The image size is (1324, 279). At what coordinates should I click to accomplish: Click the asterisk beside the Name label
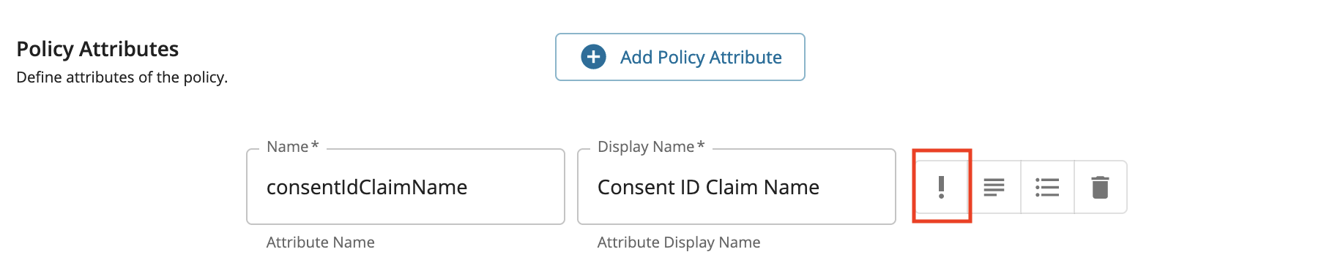click(x=315, y=145)
